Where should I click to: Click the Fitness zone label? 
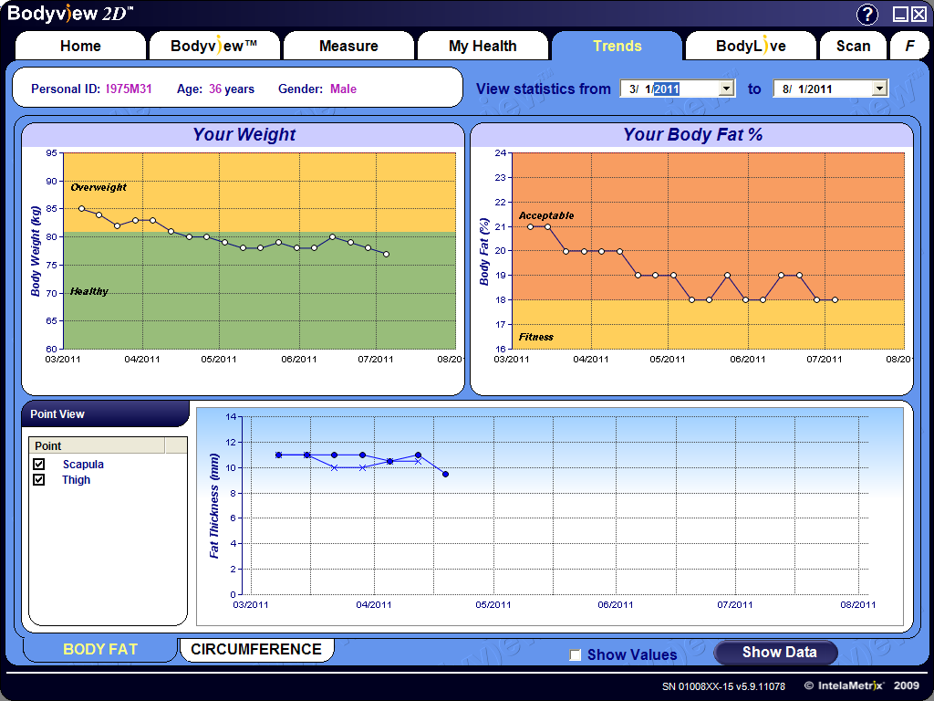tap(536, 337)
